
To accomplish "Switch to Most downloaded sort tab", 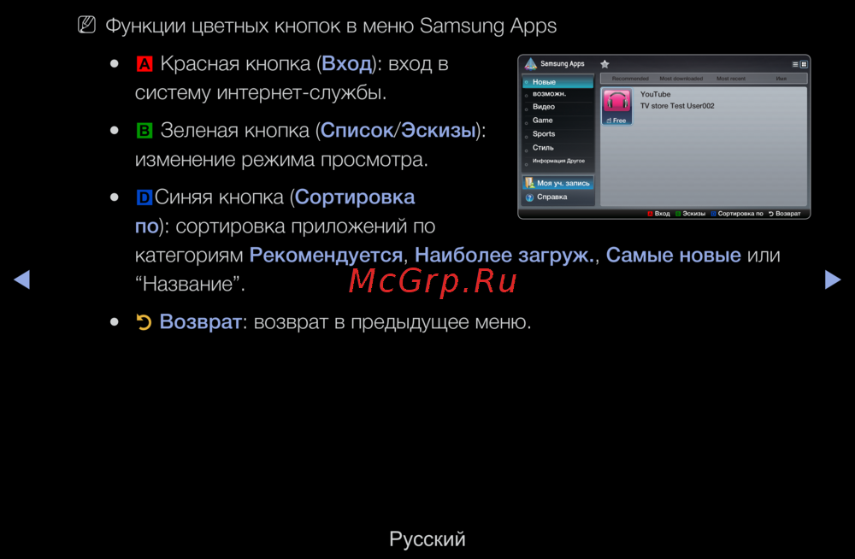I will (681, 79).
